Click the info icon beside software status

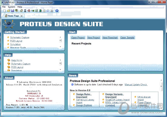(72, 85)
